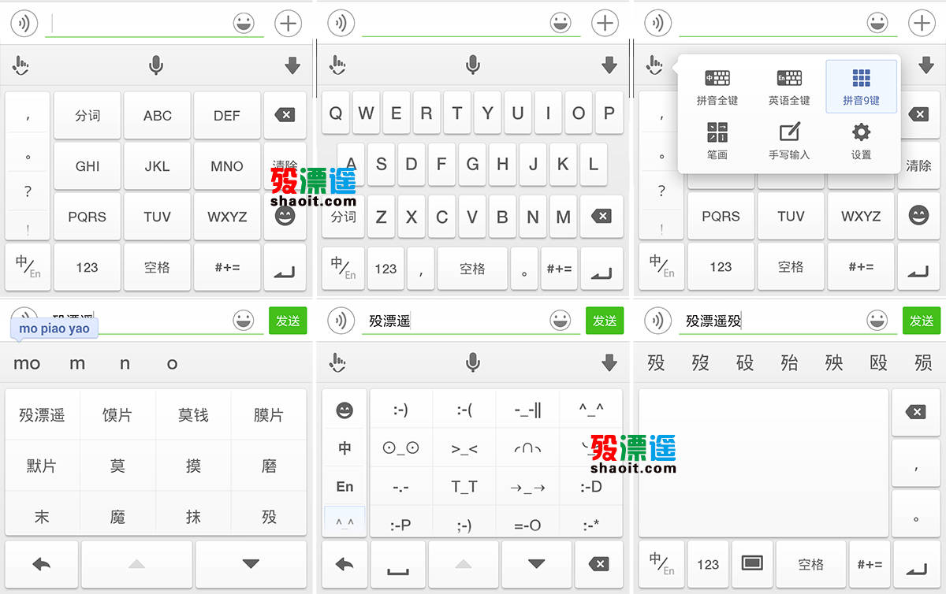This screenshot has height=594, width=946.
Task: Insert the :-) emoticon
Action: [x=400, y=410]
